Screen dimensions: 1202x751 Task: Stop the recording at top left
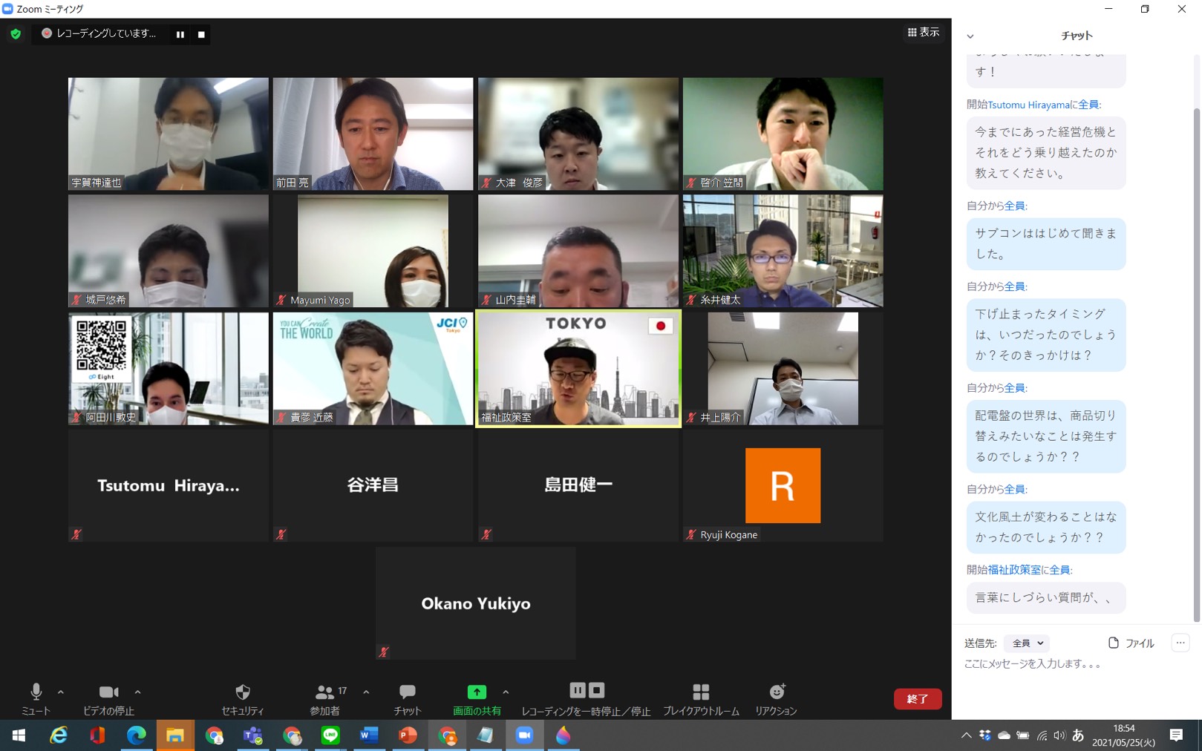(201, 34)
